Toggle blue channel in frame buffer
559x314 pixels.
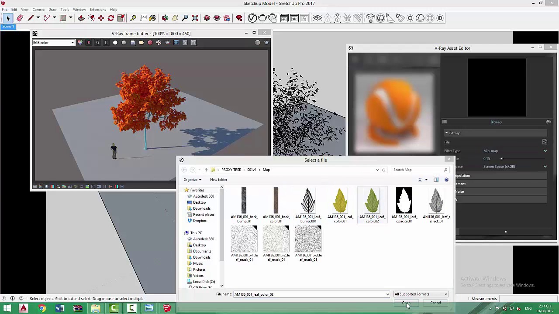[106, 42]
